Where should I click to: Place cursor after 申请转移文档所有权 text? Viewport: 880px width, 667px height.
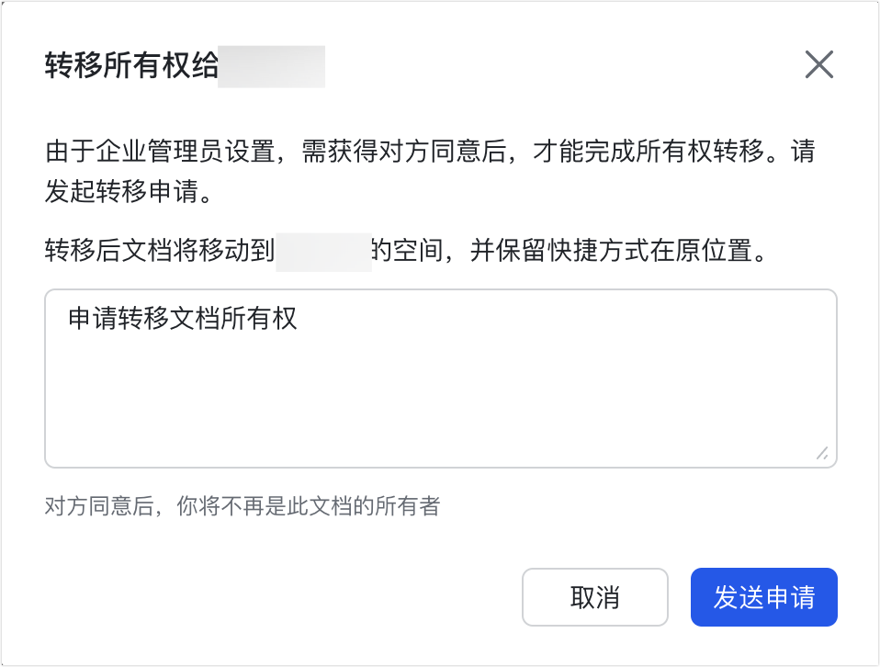click(299, 319)
